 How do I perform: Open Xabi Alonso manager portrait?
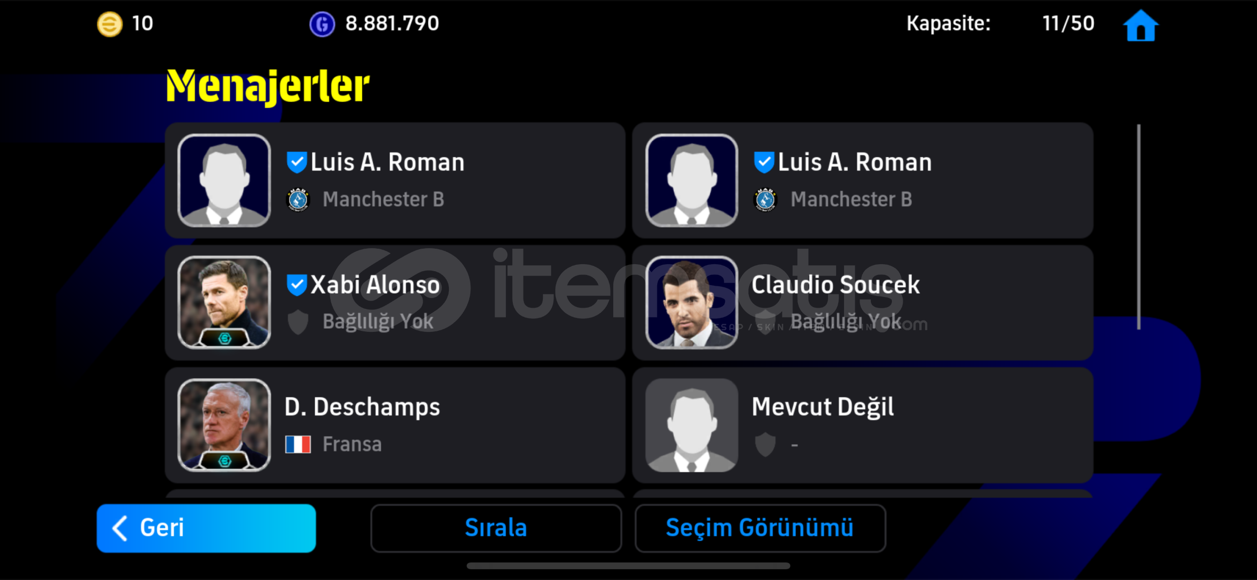pos(224,303)
